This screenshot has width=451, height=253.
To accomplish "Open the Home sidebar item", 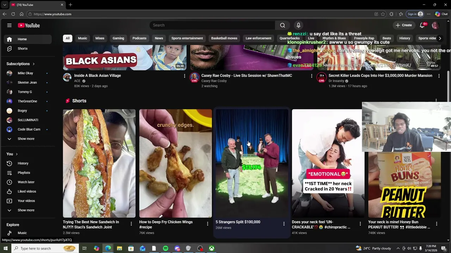I will pos(27,39).
